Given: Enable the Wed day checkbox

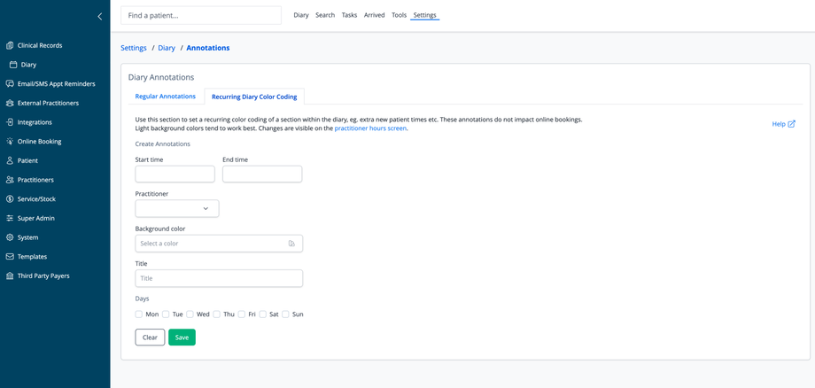Looking at the screenshot, I should click(x=190, y=314).
